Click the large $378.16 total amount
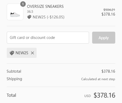Screen dimensions: 122x103 (x=104, y=95)
